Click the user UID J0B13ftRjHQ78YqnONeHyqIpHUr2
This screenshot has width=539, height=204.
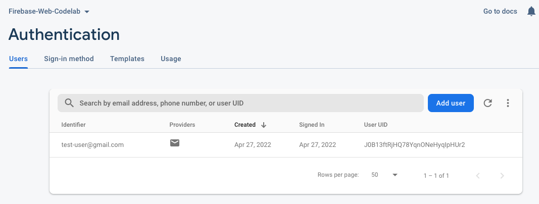point(414,144)
